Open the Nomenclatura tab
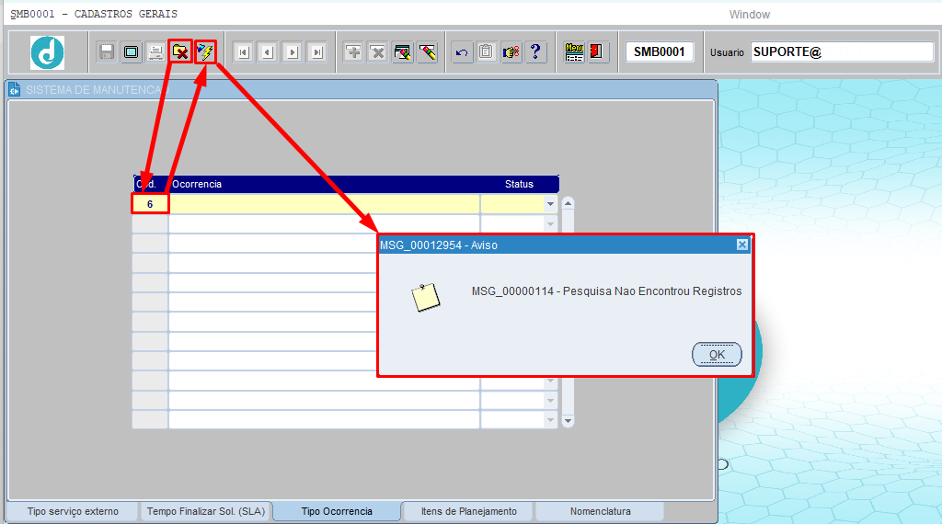 click(600, 511)
